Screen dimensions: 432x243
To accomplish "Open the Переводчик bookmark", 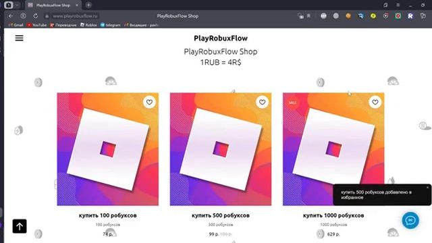I will point(63,25).
